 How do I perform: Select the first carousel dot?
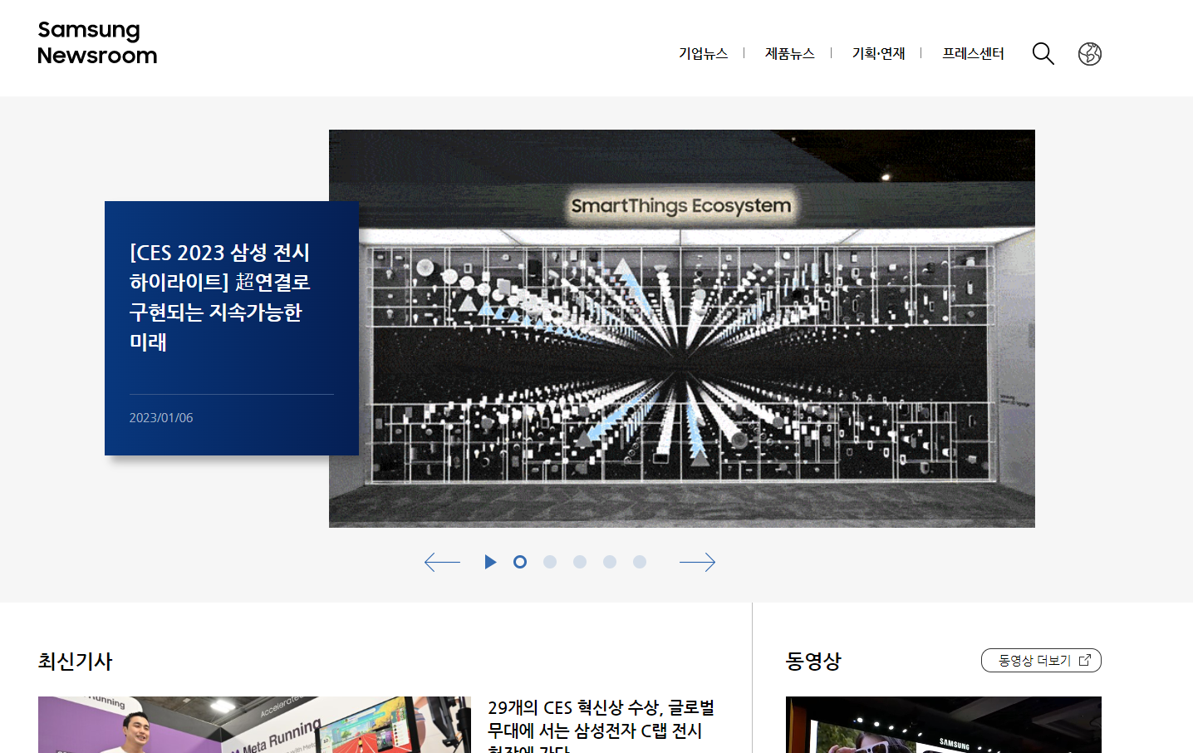click(x=520, y=562)
